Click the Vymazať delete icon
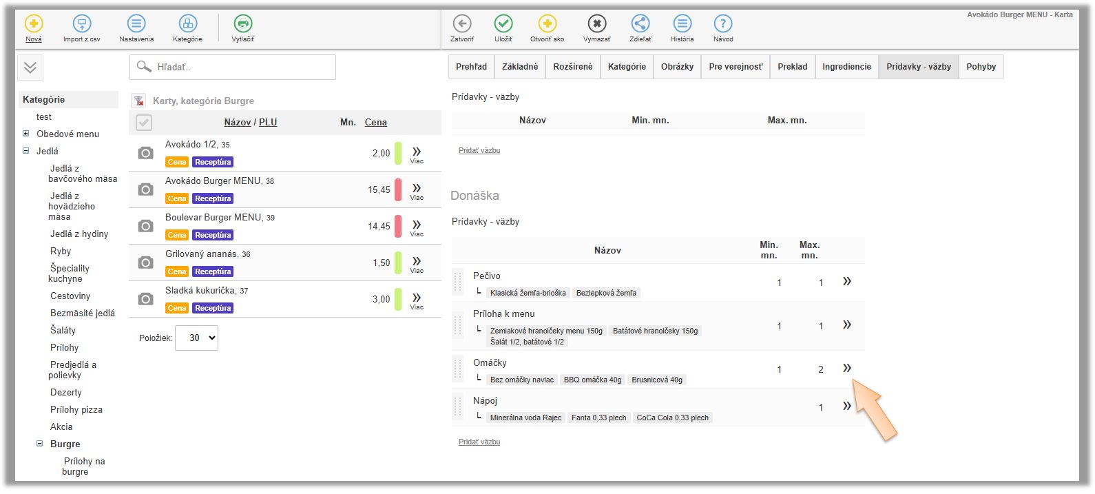The image size is (1095, 494). click(596, 24)
